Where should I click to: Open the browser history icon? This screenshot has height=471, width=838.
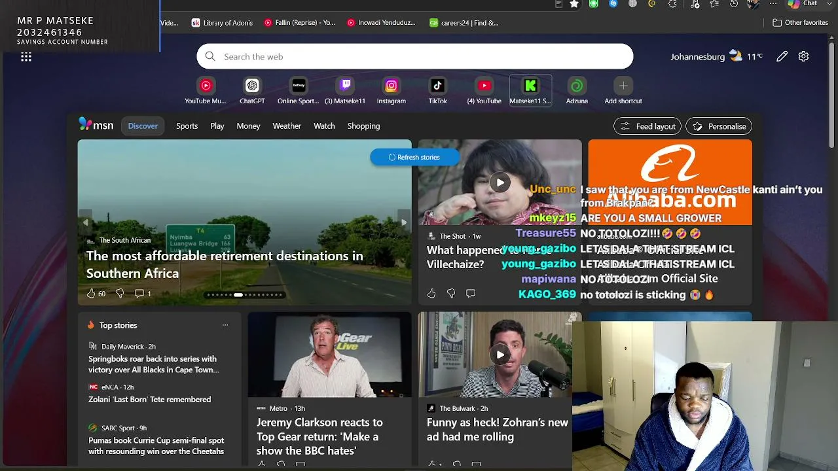734,4
